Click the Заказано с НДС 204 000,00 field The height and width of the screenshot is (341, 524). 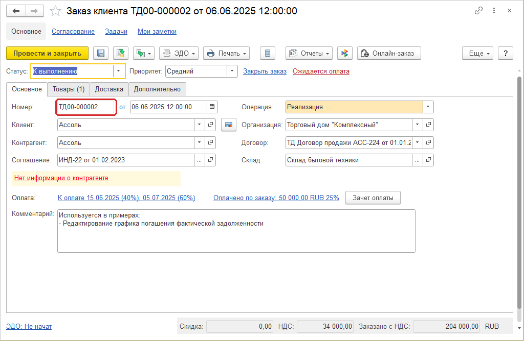point(446,326)
